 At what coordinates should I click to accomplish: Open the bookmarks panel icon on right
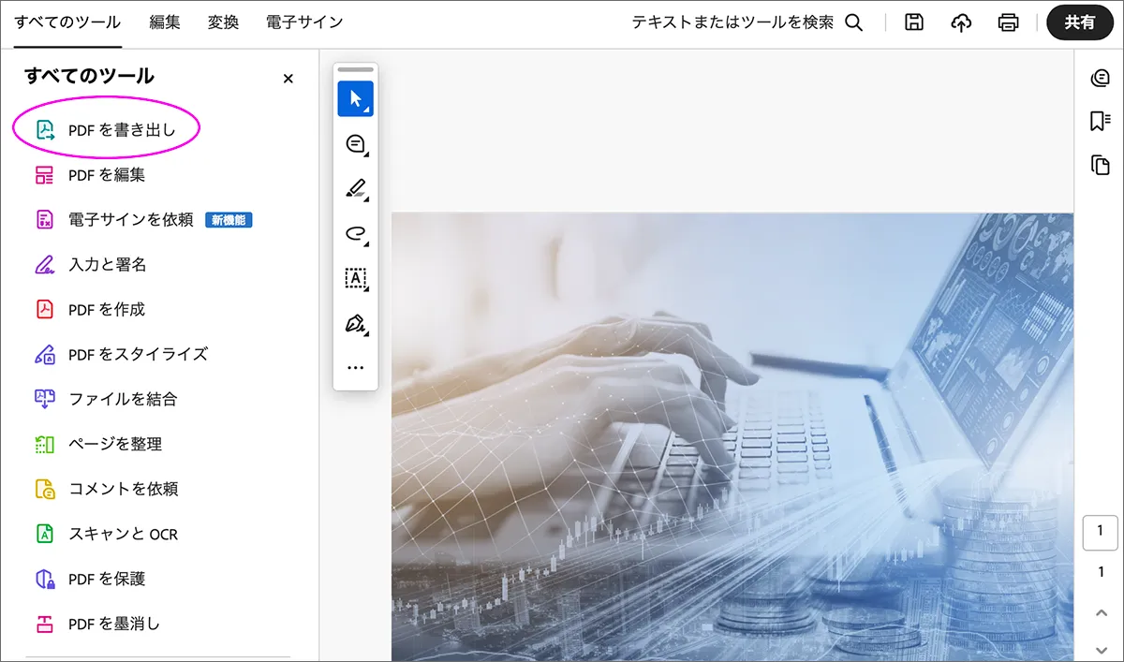coord(1100,122)
